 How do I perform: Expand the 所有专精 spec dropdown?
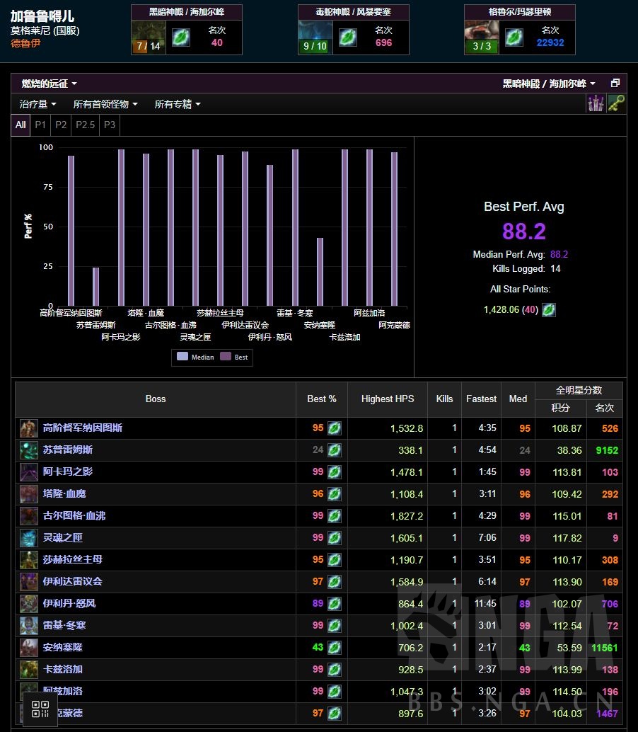point(178,104)
